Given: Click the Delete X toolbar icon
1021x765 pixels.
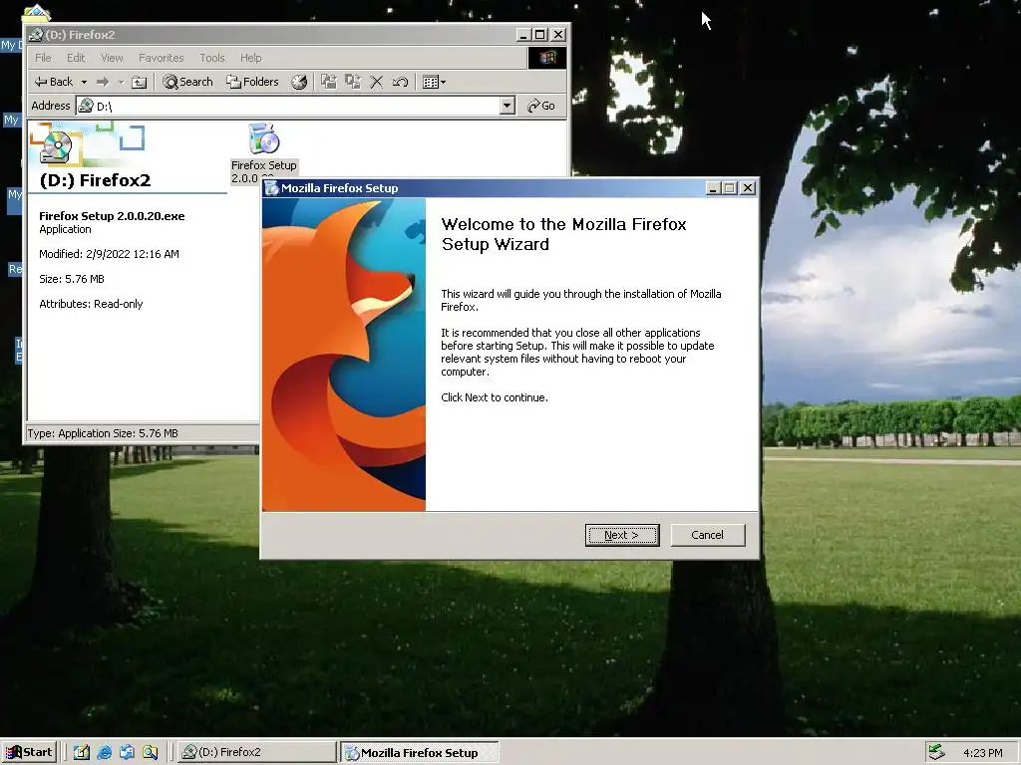Looking at the screenshot, I should point(376,82).
